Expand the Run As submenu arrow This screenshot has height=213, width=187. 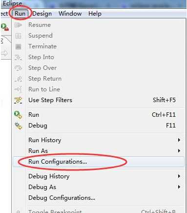179,151
